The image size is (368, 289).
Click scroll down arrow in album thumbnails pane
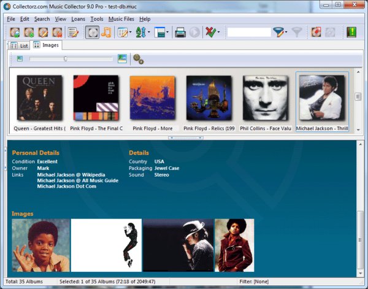[x=358, y=130]
